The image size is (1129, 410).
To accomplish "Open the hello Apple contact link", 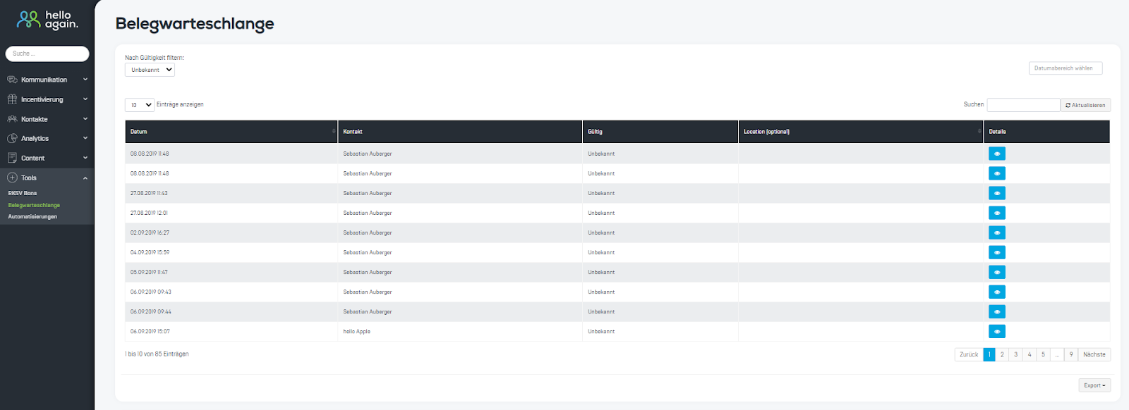I will [x=356, y=331].
